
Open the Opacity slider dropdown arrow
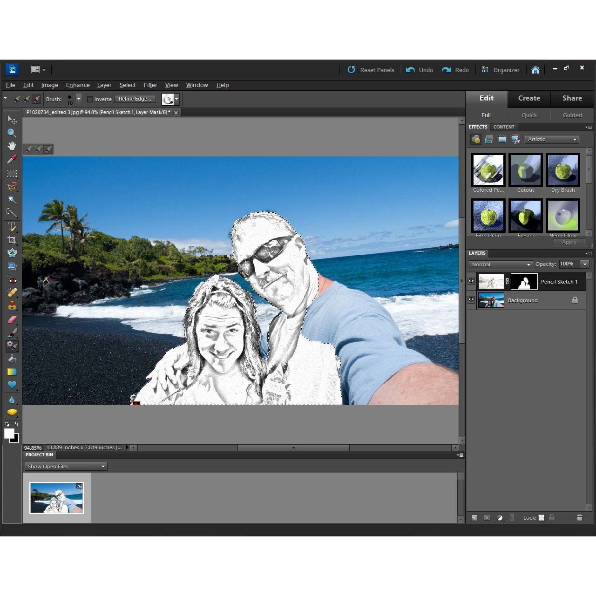tap(585, 264)
